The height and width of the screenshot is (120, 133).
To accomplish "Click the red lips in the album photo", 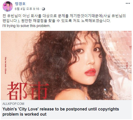I will click(x=90, y=72).
